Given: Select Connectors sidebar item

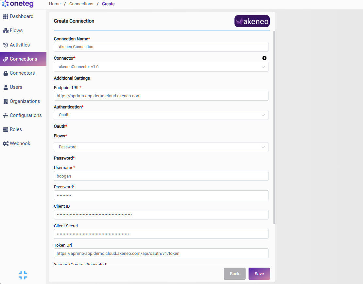Looking at the screenshot, I should tap(23, 73).
